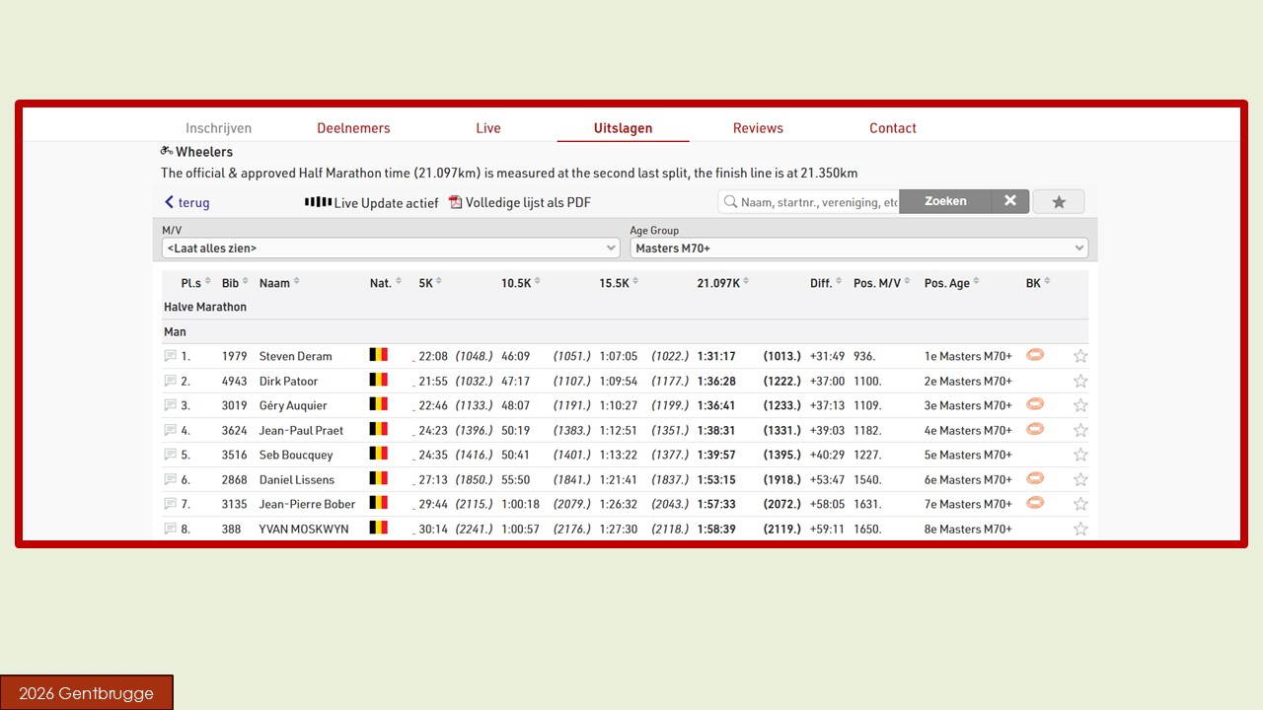The height and width of the screenshot is (710, 1263).
Task: Open runner Steven Deram's name link
Action: (x=296, y=356)
